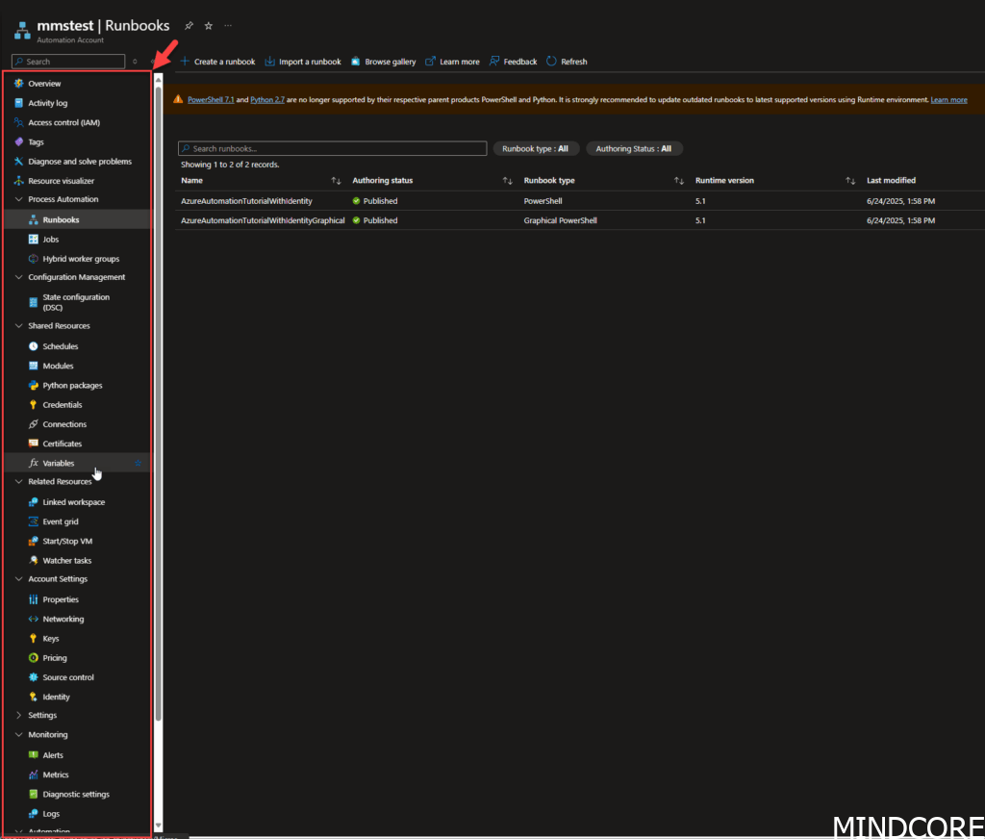Collapse the Process Automation section
The height and width of the screenshot is (839, 985).
(x=19, y=199)
